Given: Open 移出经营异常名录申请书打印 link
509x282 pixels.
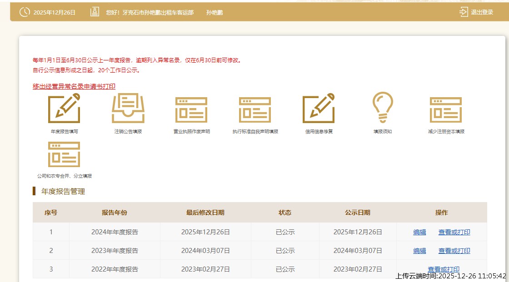Looking at the screenshot, I should [73, 85].
